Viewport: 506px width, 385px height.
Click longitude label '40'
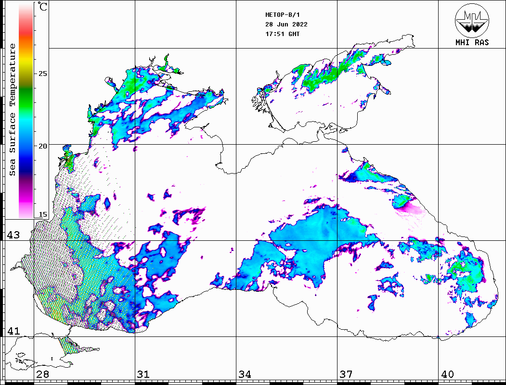coord(447,374)
